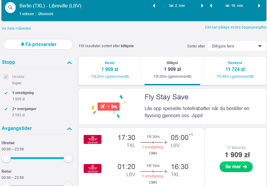Viewport: 267px width, 186px height.
Task: Click the search magnifier icon
Action: point(10,8)
